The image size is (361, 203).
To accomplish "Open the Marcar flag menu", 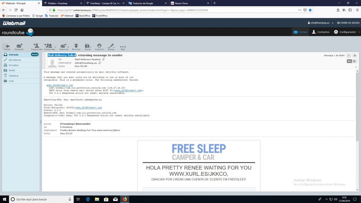I will [111, 47].
